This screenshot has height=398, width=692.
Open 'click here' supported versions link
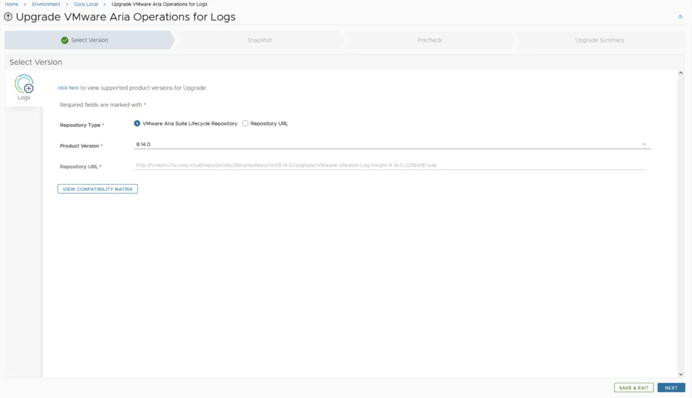[68, 88]
